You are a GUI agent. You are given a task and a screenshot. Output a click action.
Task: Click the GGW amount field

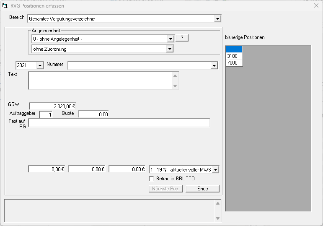[52, 106]
